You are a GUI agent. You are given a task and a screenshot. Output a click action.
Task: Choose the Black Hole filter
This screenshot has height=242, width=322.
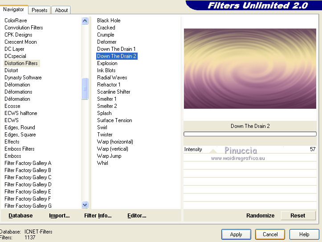(x=109, y=21)
